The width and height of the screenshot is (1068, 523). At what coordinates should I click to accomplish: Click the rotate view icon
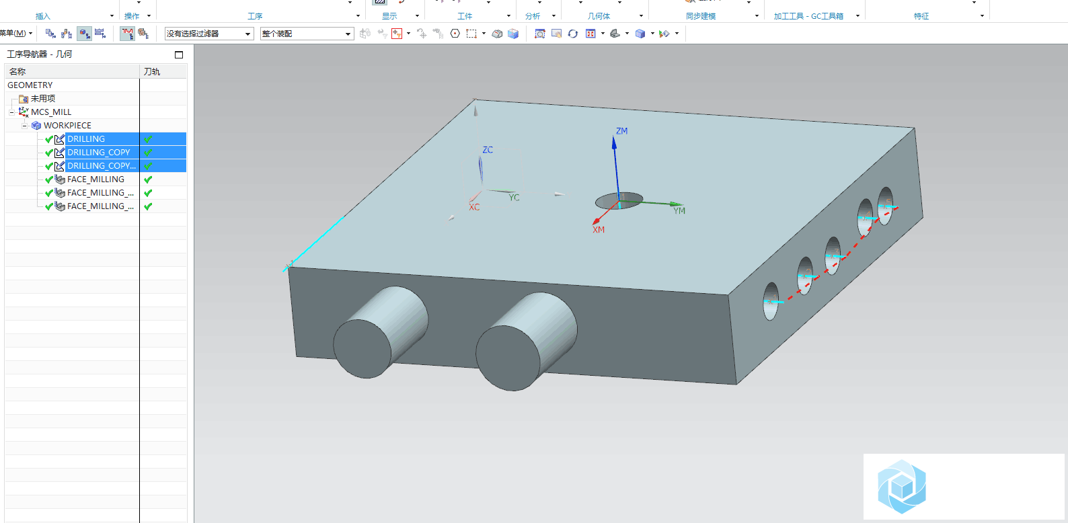(x=573, y=33)
